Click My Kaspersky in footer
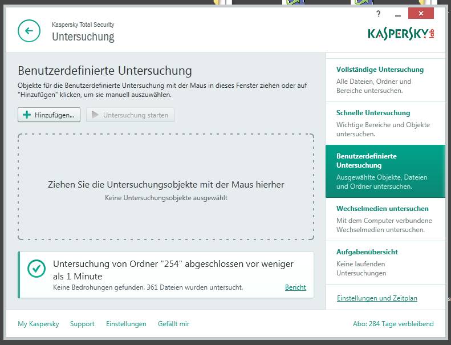The width and height of the screenshot is (451, 345). 38,324
